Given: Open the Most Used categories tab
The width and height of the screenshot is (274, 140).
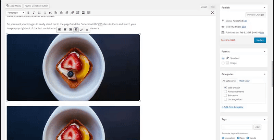Looking at the screenshot, I should 244,81.
